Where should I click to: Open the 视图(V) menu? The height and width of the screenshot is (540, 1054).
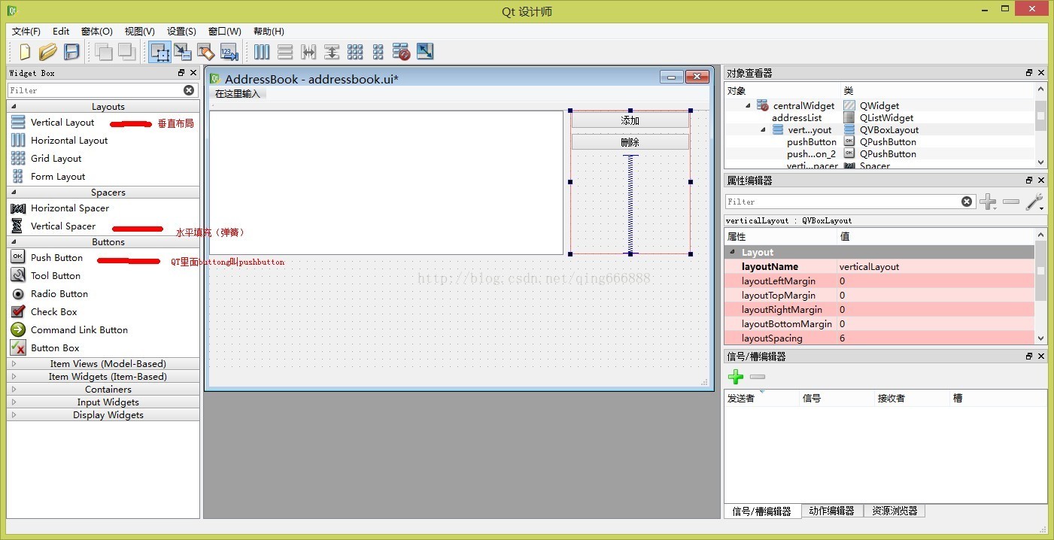tap(139, 32)
